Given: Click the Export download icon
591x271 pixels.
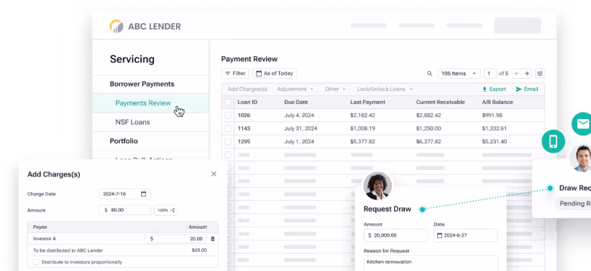Looking at the screenshot, I should tap(485, 90).
